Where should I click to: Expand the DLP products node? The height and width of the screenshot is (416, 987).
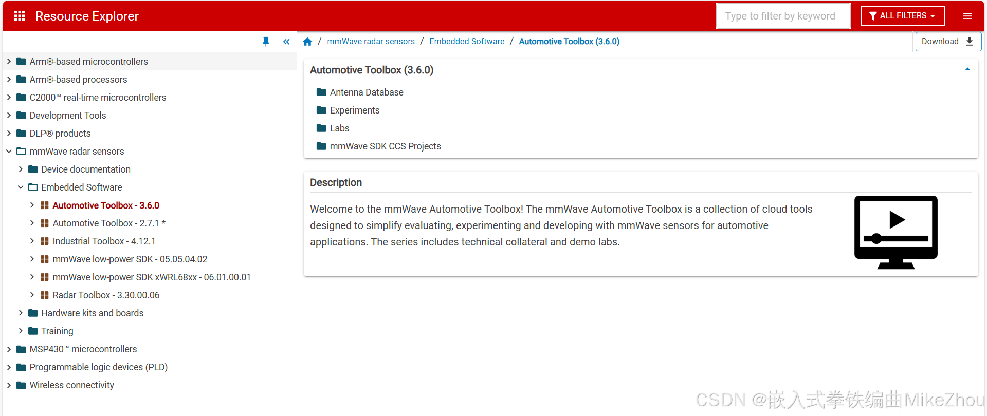point(9,133)
